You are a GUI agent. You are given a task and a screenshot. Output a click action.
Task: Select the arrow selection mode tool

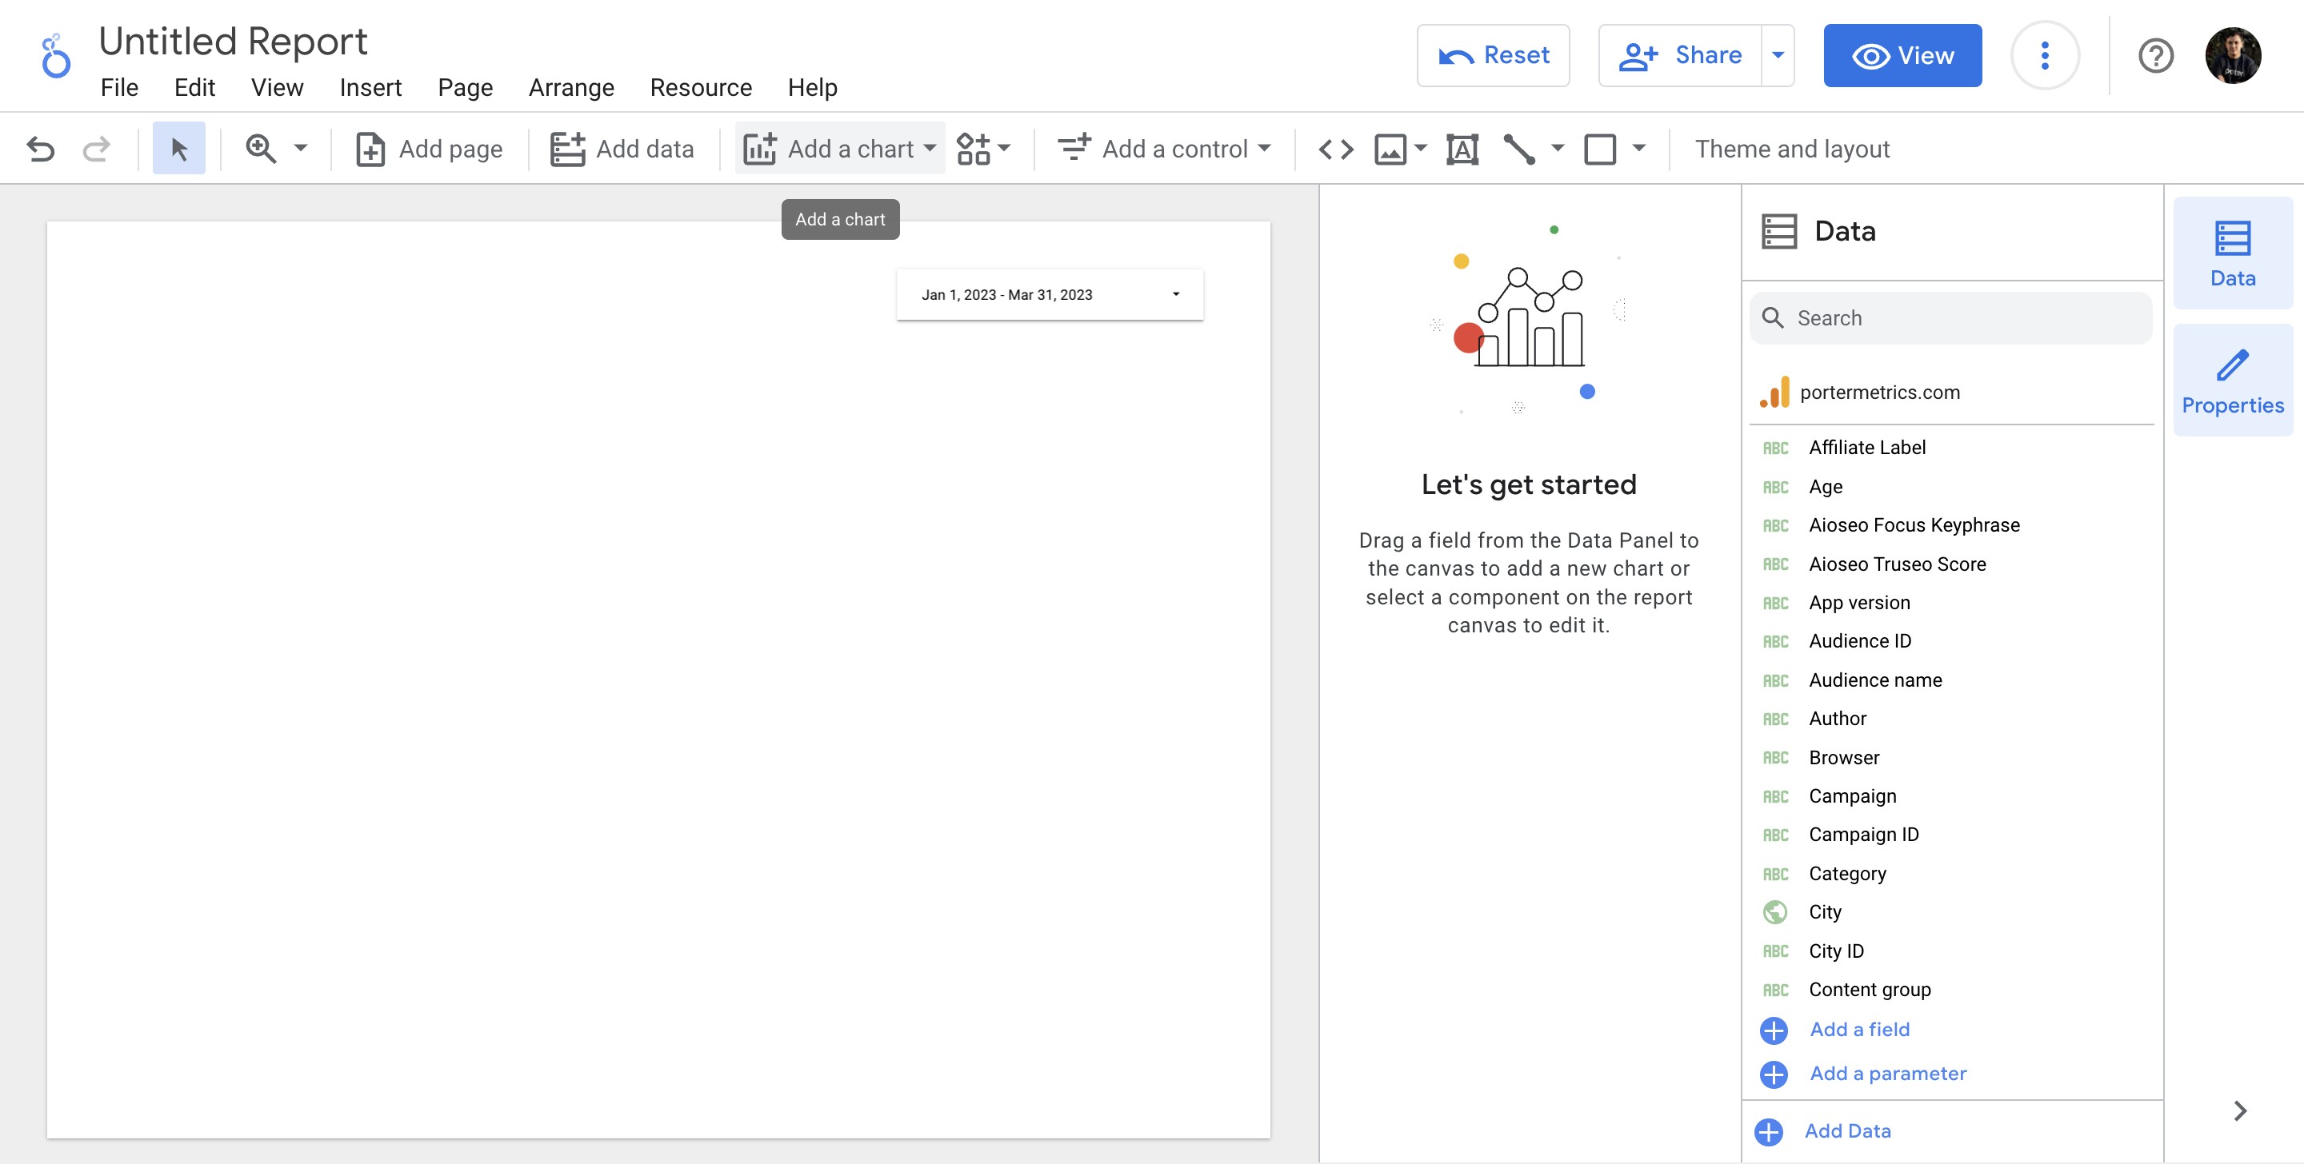[x=179, y=149]
